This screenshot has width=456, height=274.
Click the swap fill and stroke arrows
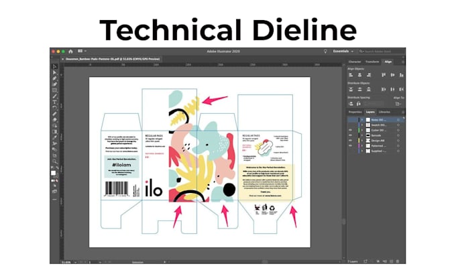click(57, 167)
